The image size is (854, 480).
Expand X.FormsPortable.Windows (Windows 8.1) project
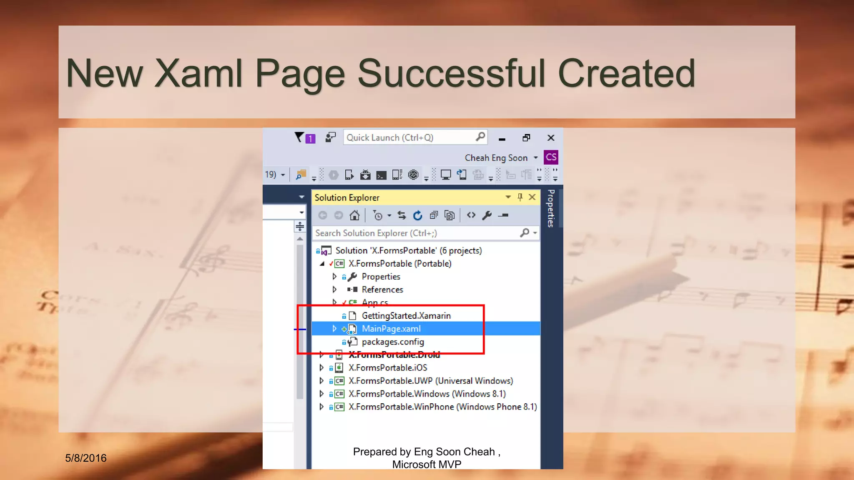(322, 393)
